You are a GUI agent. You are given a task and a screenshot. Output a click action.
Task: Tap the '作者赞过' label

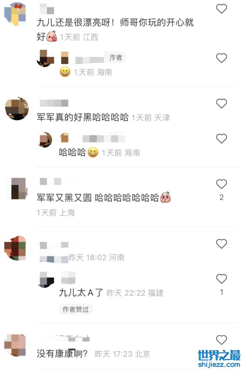76,309
